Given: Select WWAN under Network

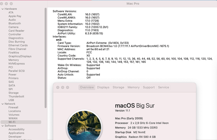Looking at the screenshot, I should coord(13,118).
